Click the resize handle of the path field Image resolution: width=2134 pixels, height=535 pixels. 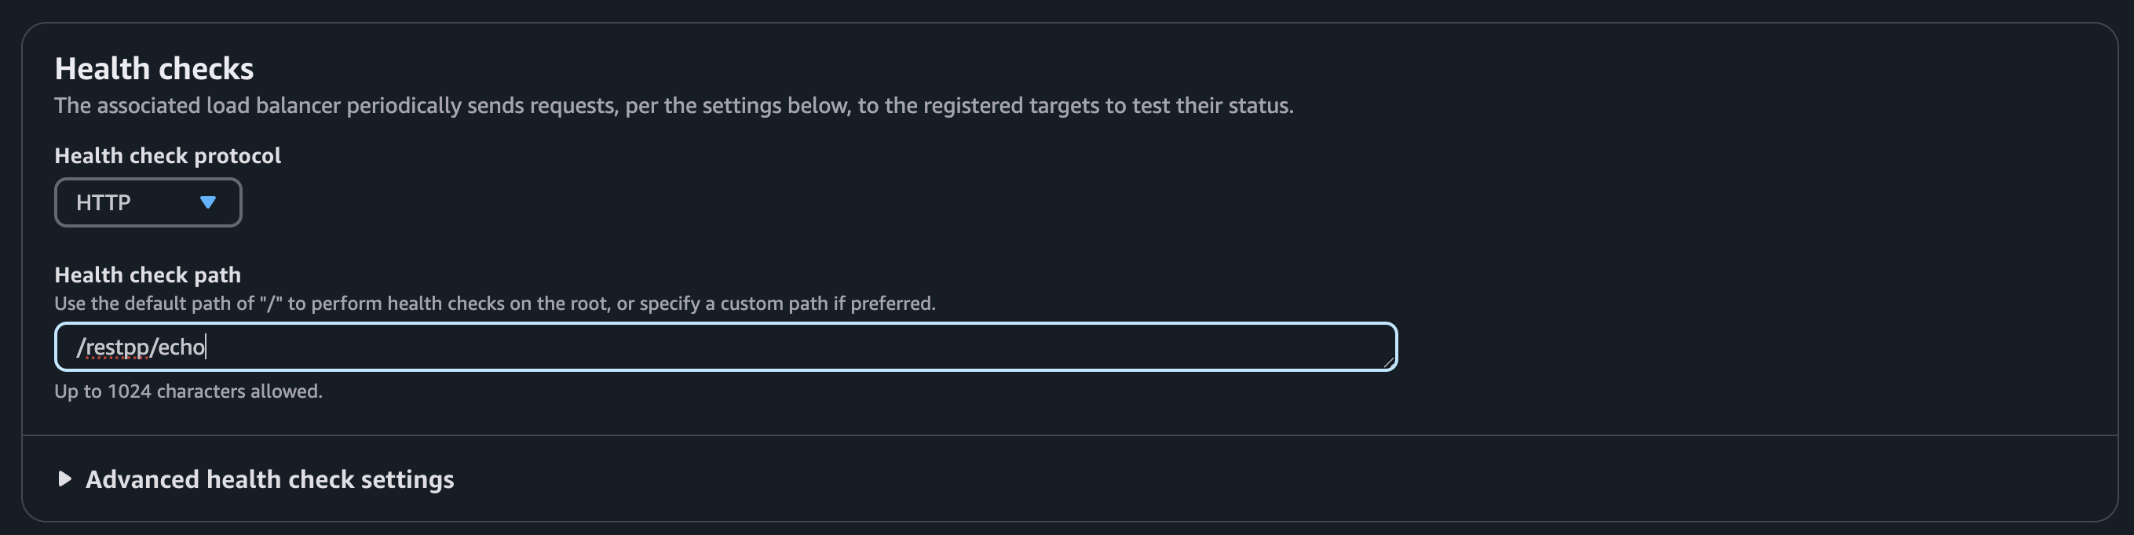coord(1388,362)
